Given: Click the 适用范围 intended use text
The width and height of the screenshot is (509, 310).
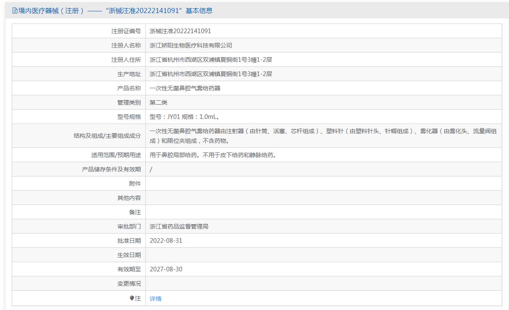Looking at the screenshot, I should (x=214, y=155).
